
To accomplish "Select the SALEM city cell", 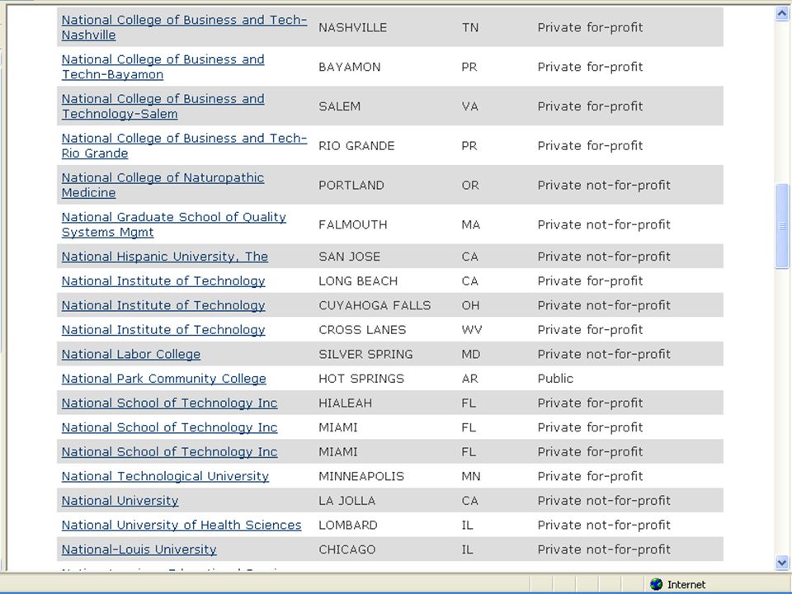I will coord(339,106).
